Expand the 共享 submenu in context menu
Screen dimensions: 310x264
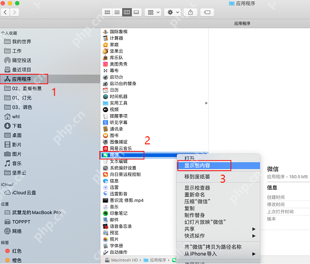[189, 229]
